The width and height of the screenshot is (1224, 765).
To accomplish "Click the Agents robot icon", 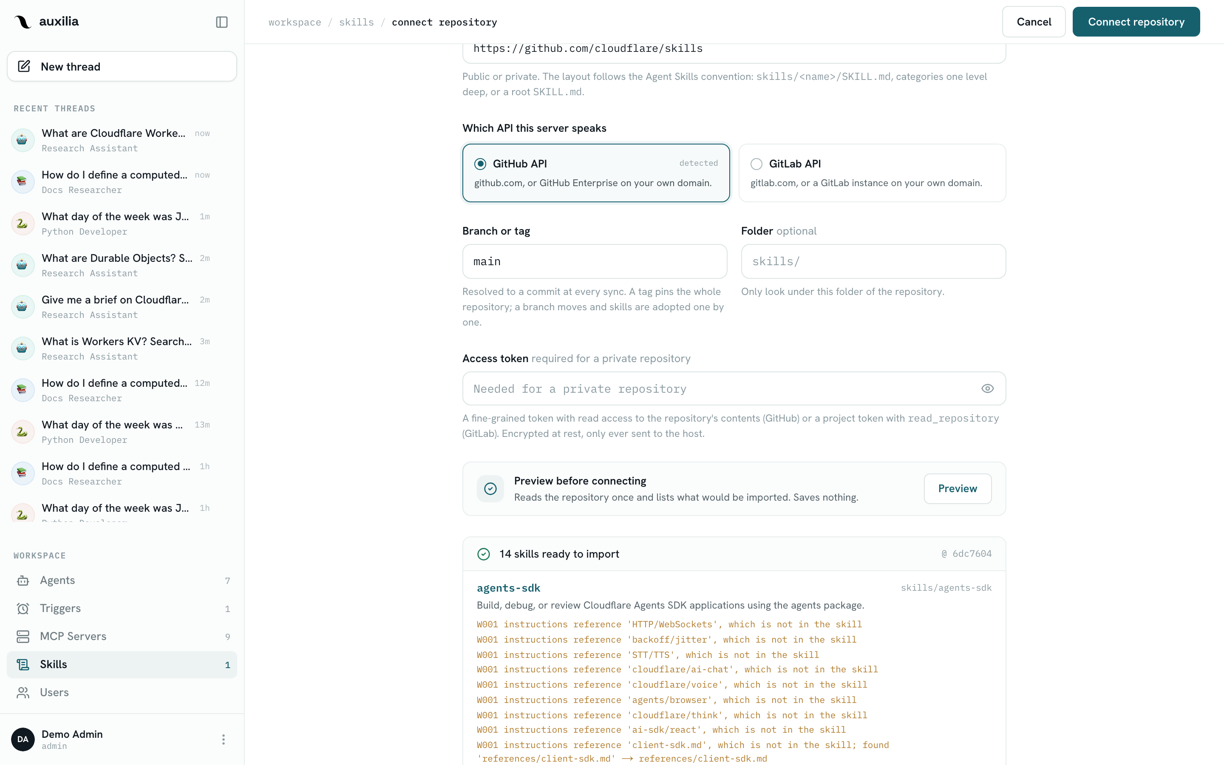I will (23, 580).
